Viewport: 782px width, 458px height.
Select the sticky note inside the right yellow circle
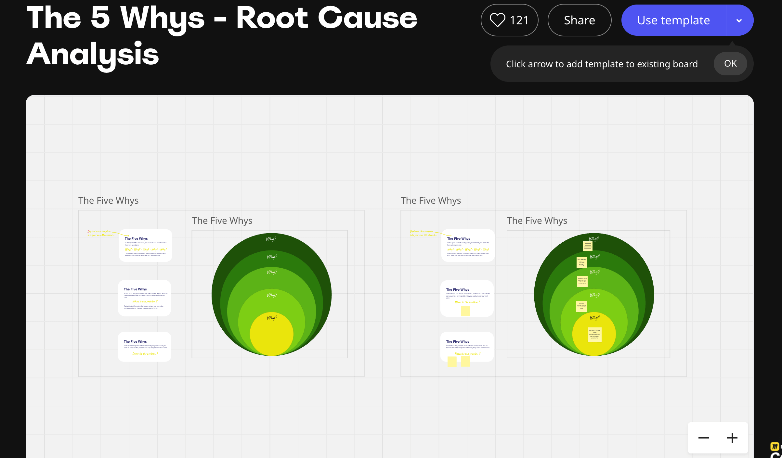click(x=594, y=334)
